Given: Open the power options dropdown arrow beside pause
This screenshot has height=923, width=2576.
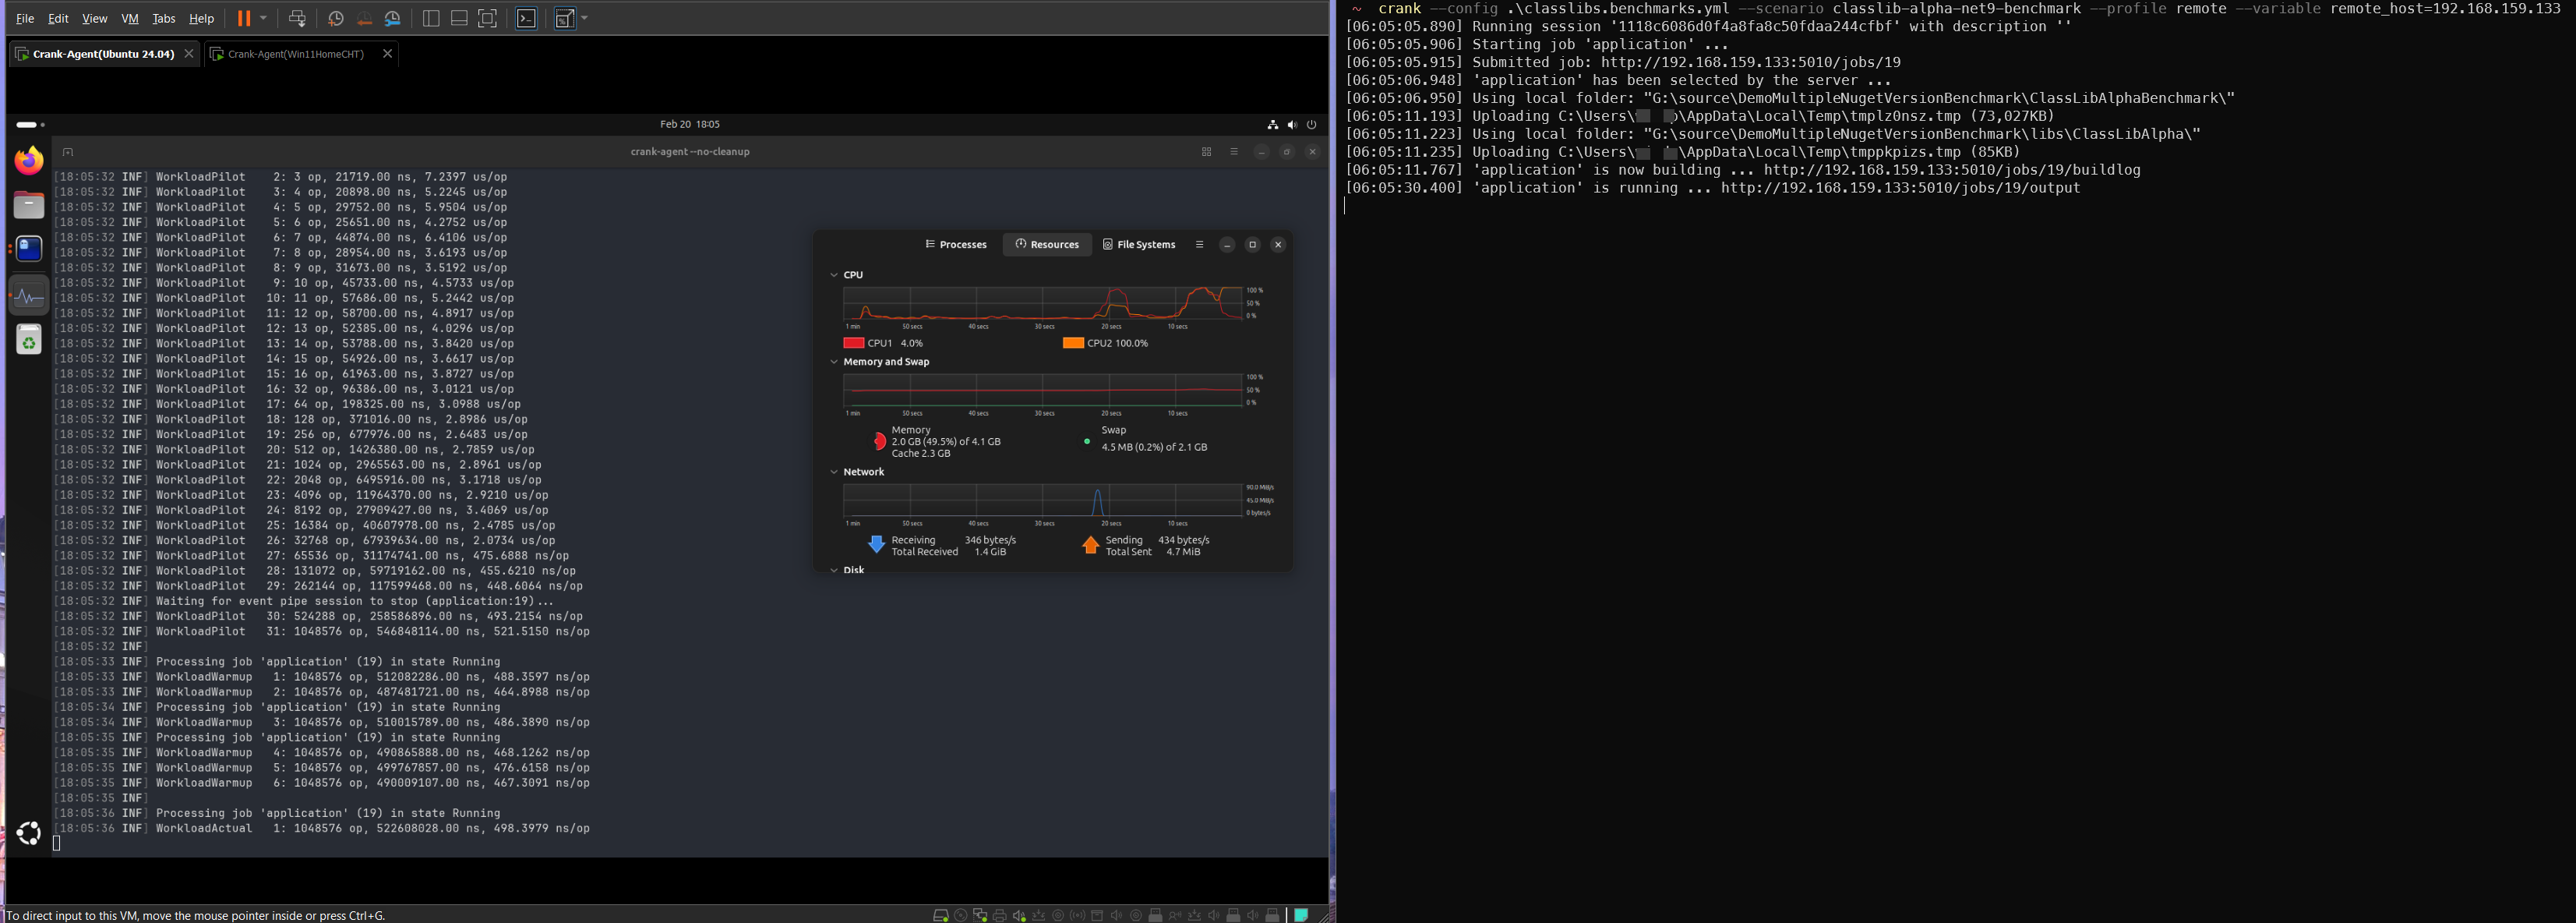Looking at the screenshot, I should (x=264, y=18).
